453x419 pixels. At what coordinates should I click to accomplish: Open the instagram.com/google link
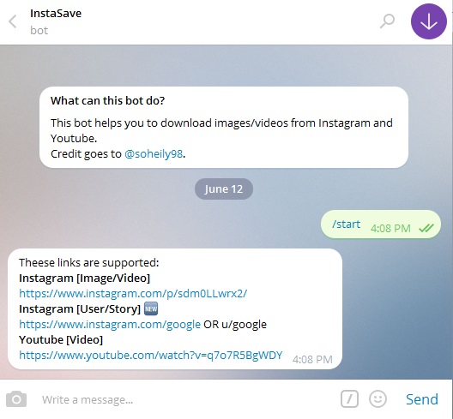[x=110, y=324]
